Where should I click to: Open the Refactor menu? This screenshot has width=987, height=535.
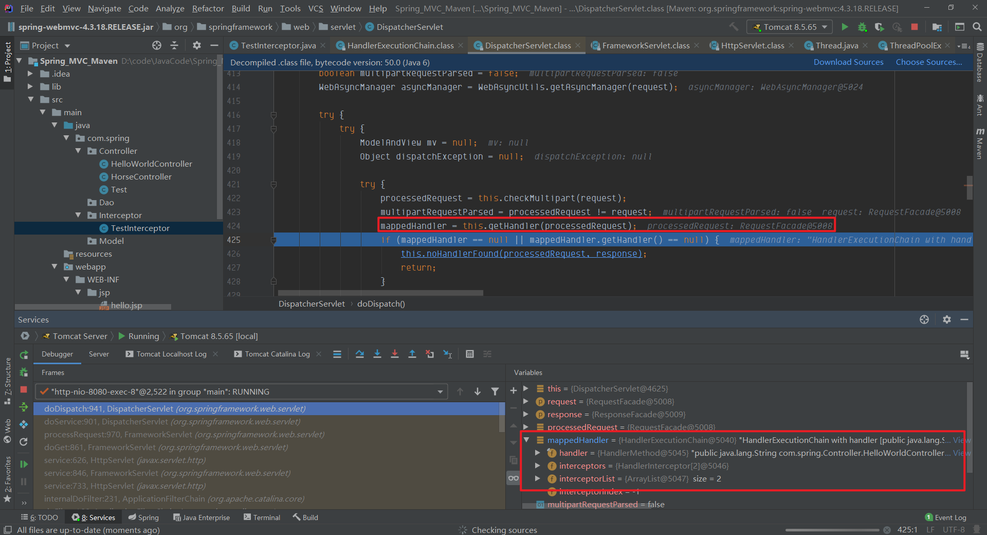(x=208, y=8)
